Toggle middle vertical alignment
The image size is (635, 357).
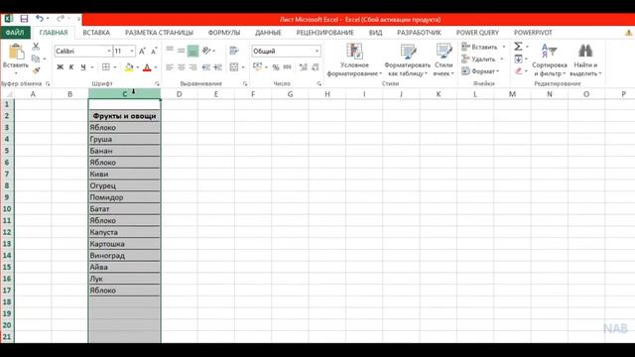click(181, 51)
